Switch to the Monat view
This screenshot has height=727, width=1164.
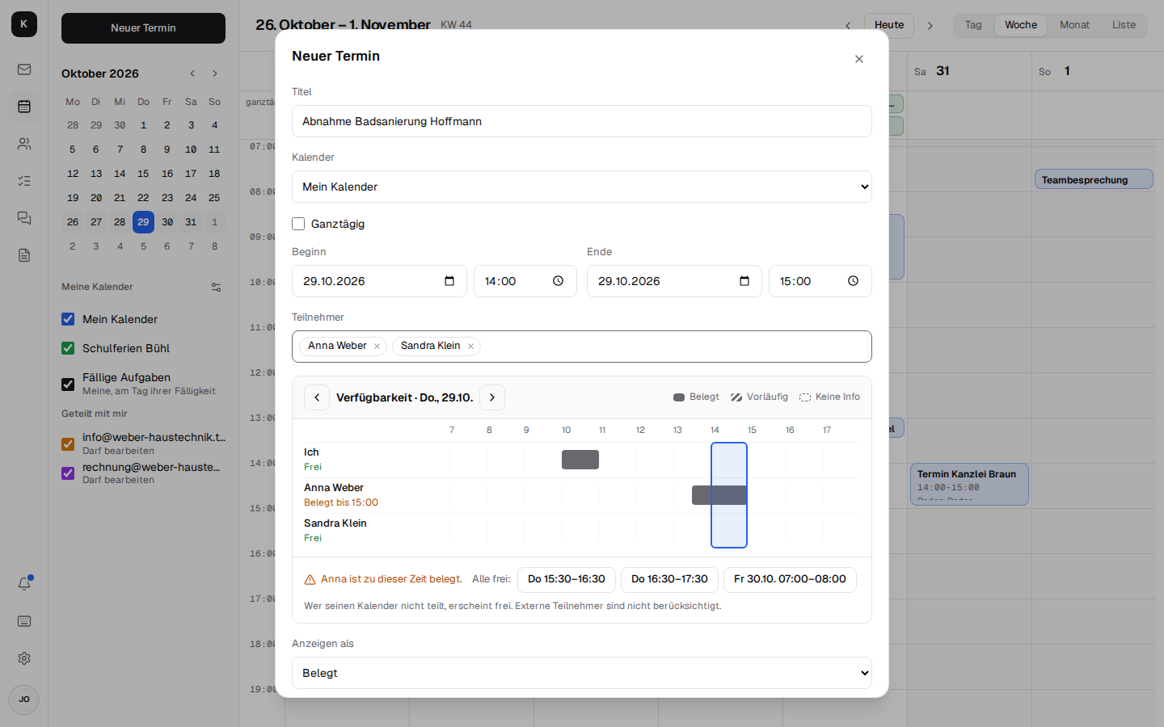(1074, 25)
